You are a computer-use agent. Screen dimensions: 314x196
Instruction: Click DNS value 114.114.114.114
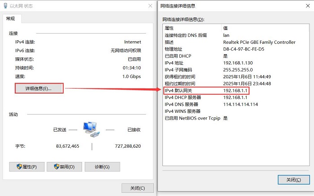[240, 104]
